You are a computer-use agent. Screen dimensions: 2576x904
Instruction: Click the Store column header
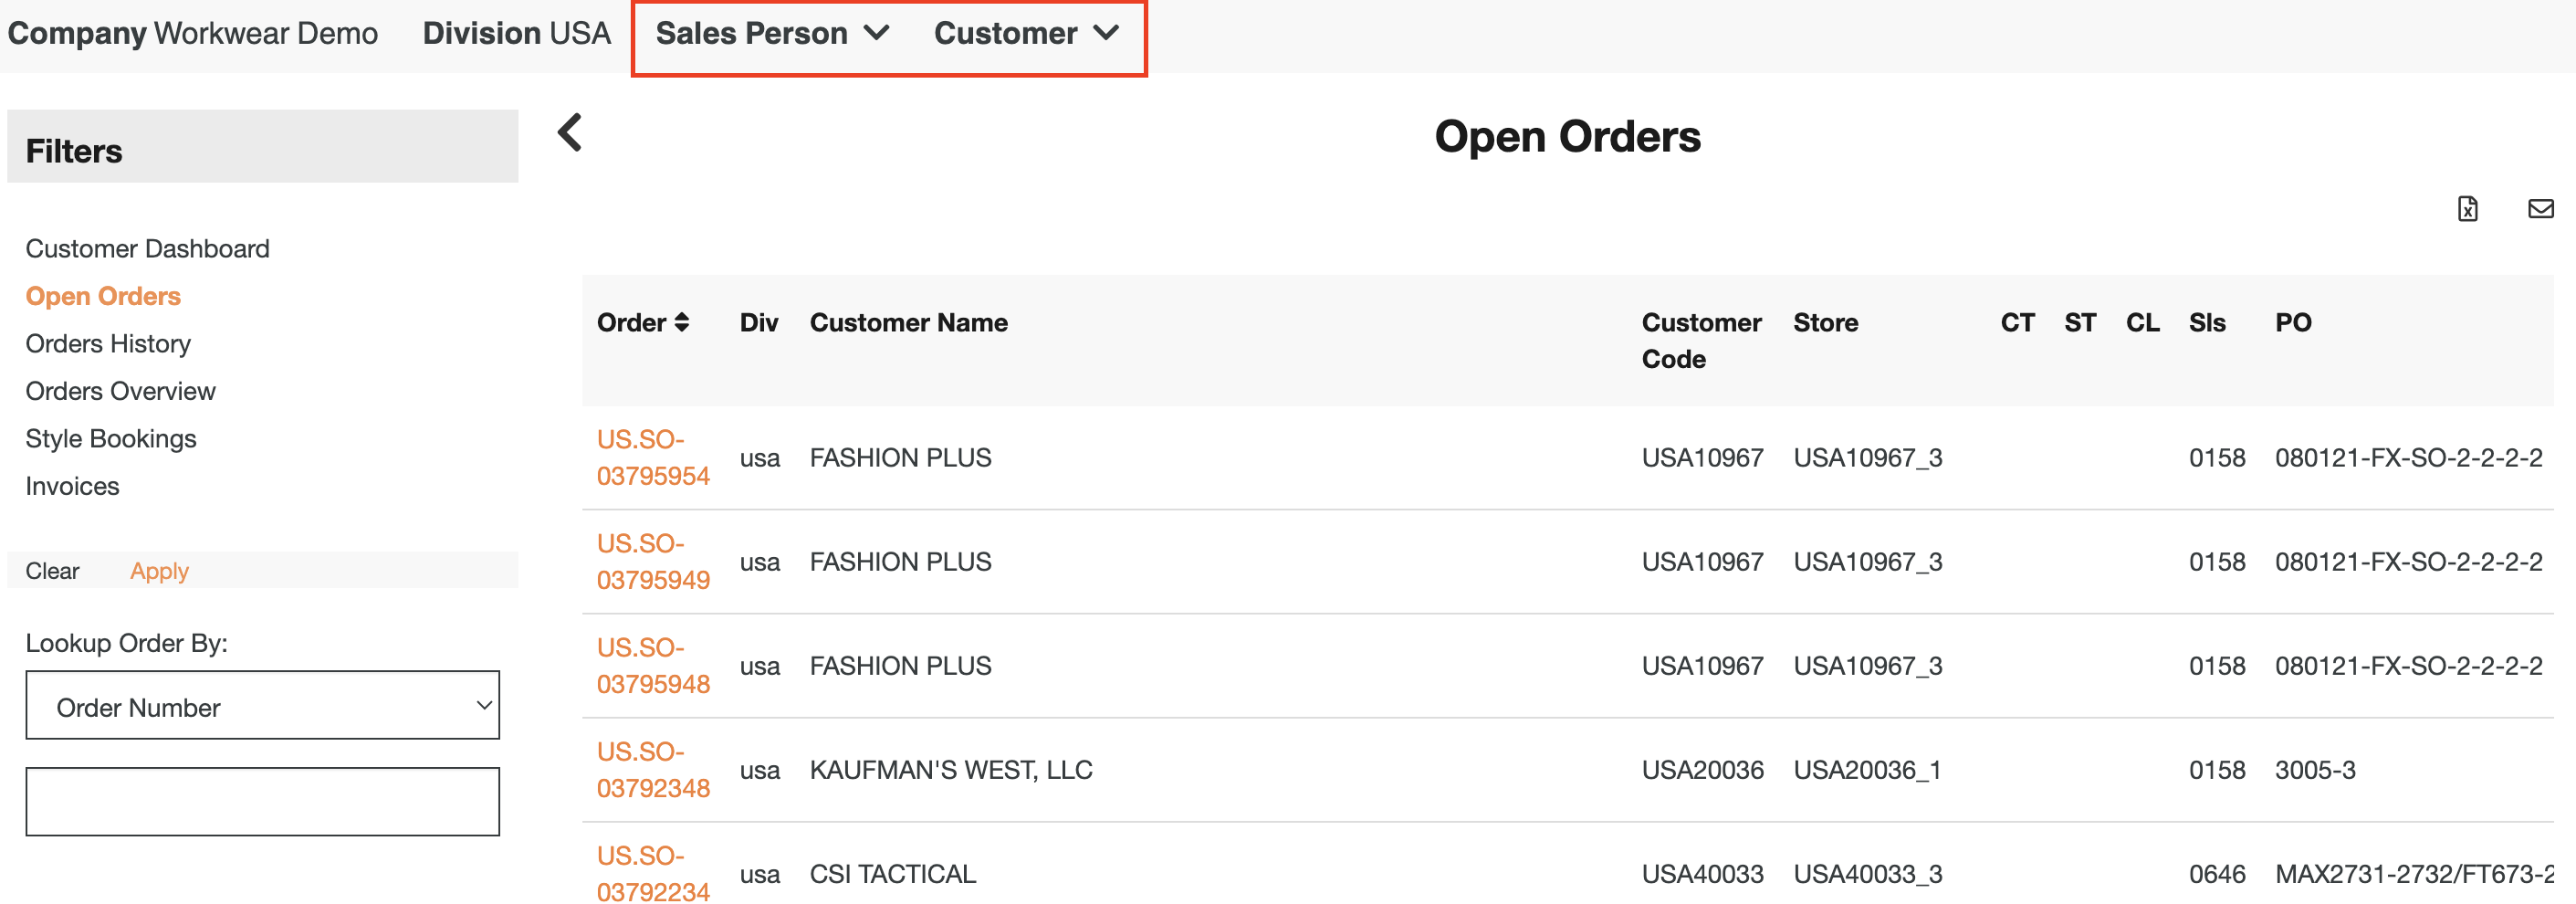click(x=1825, y=322)
